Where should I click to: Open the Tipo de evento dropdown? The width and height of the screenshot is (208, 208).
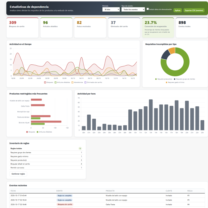tap(133, 10)
